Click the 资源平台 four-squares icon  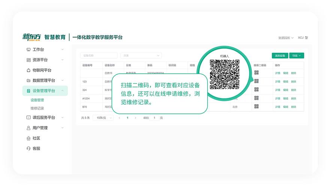(28, 60)
